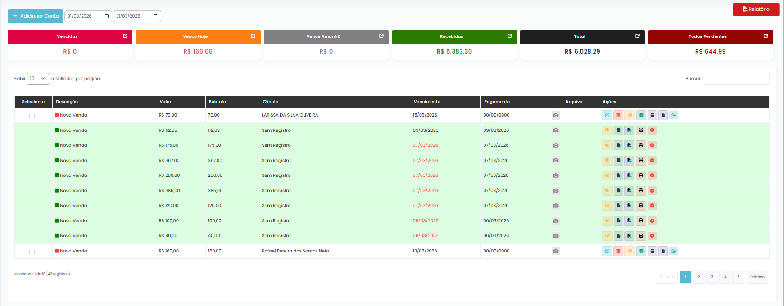Go to page 3 in pagination
This screenshot has width=784, height=306.
[712, 277]
